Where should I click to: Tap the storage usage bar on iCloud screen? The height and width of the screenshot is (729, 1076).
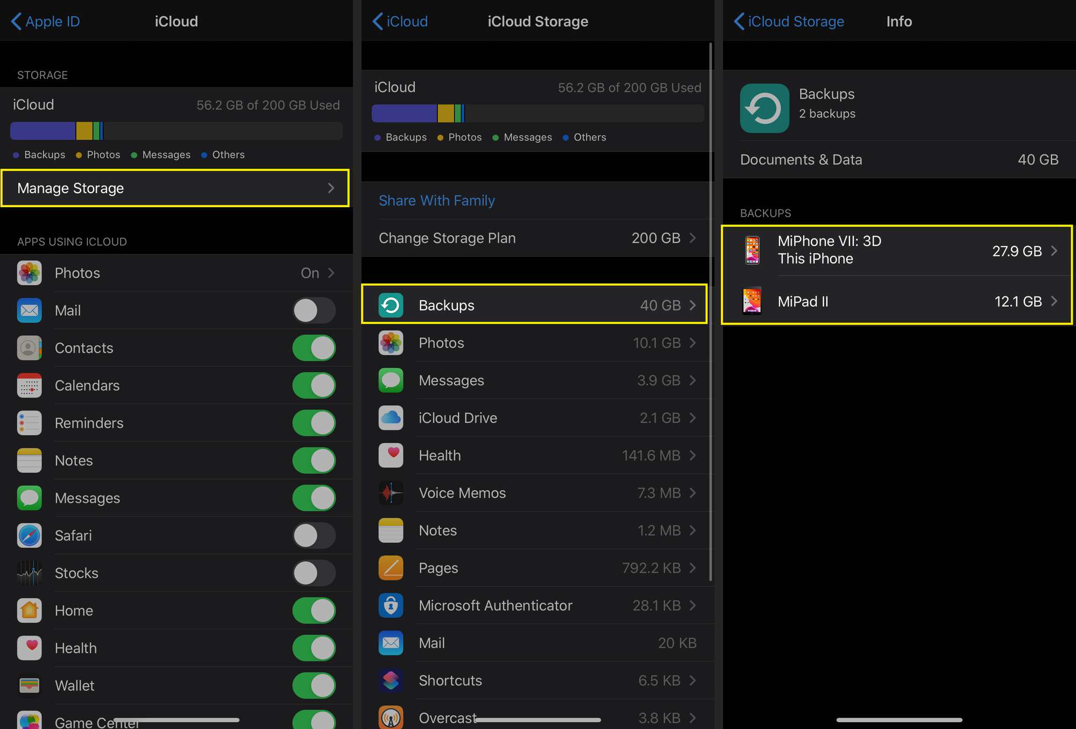tap(176, 131)
